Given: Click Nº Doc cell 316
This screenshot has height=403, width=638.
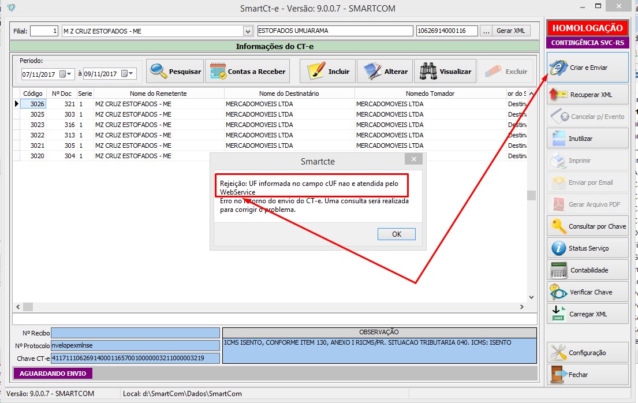Looking at the screenshot, I should coord(62,125).
